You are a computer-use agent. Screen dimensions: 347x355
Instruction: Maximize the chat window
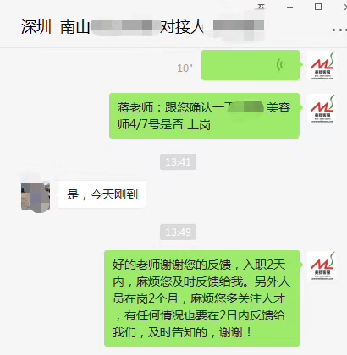pos(318,7)
